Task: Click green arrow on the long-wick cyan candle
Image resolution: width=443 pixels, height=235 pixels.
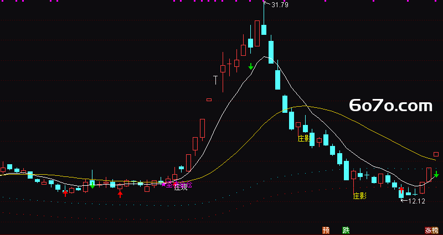Action: 92,185
